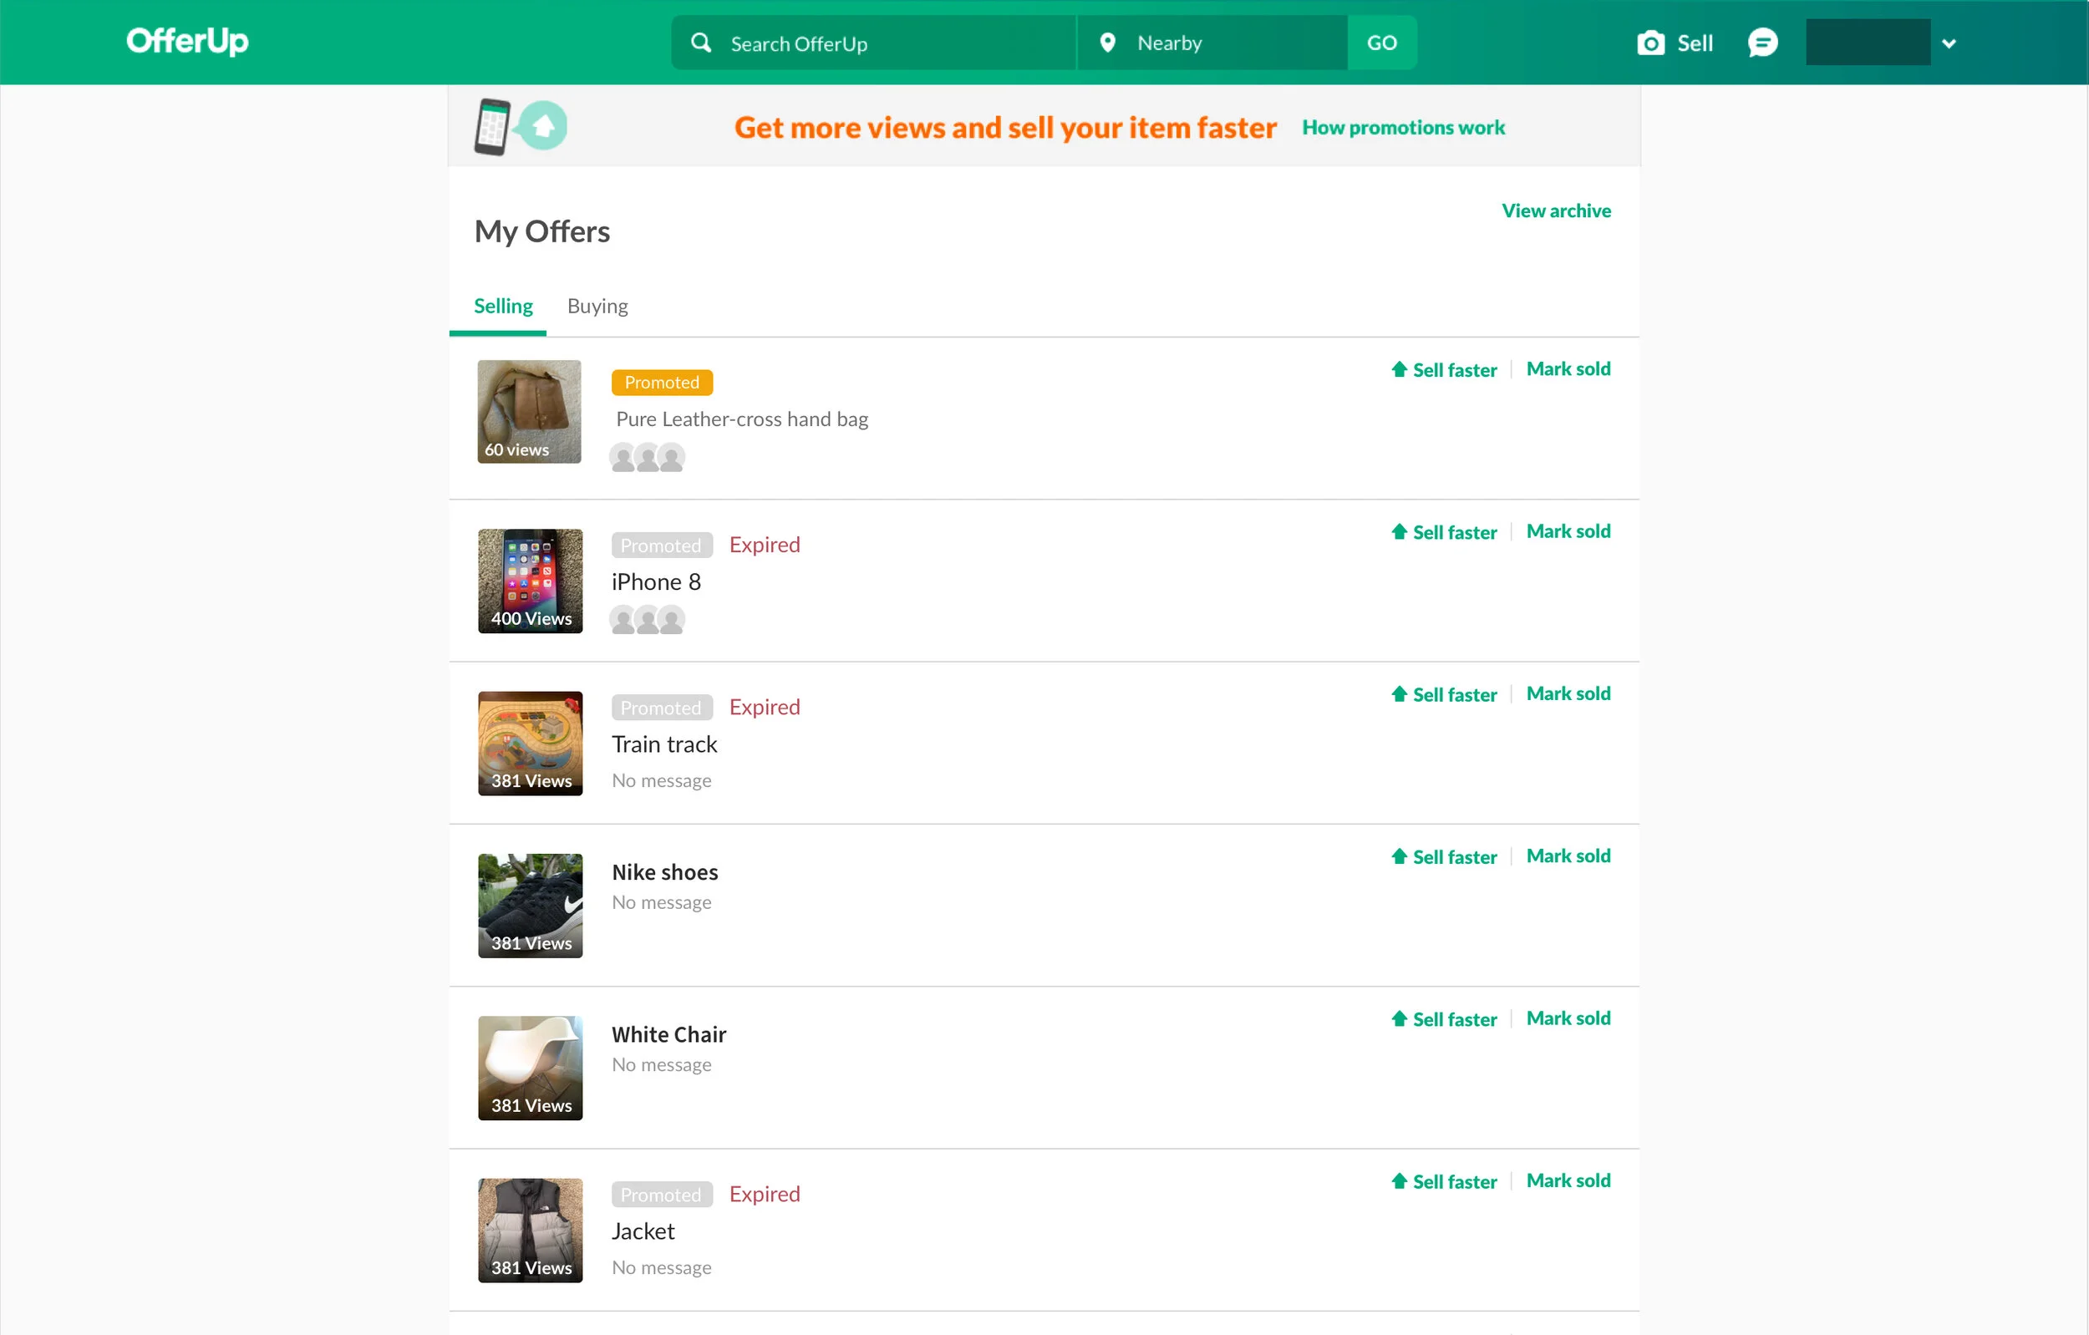Open the White Chair listing thumbnail
The image size is (2089, 1335).
[529, 1067]
